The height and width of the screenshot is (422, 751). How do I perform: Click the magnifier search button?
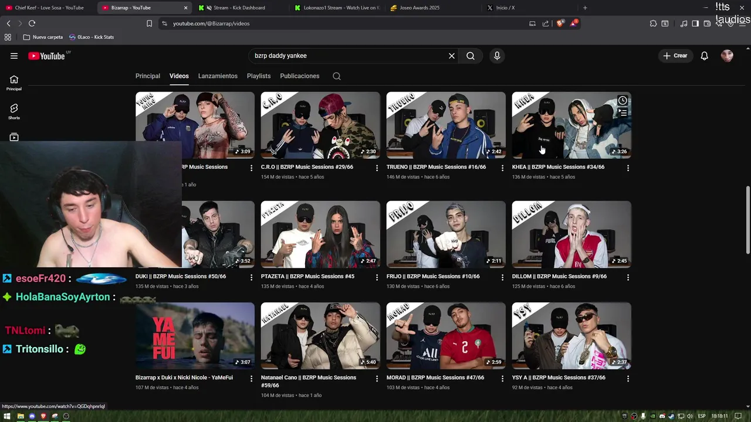tap(471, 56)
